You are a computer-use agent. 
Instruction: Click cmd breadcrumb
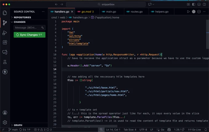(54, 17)
